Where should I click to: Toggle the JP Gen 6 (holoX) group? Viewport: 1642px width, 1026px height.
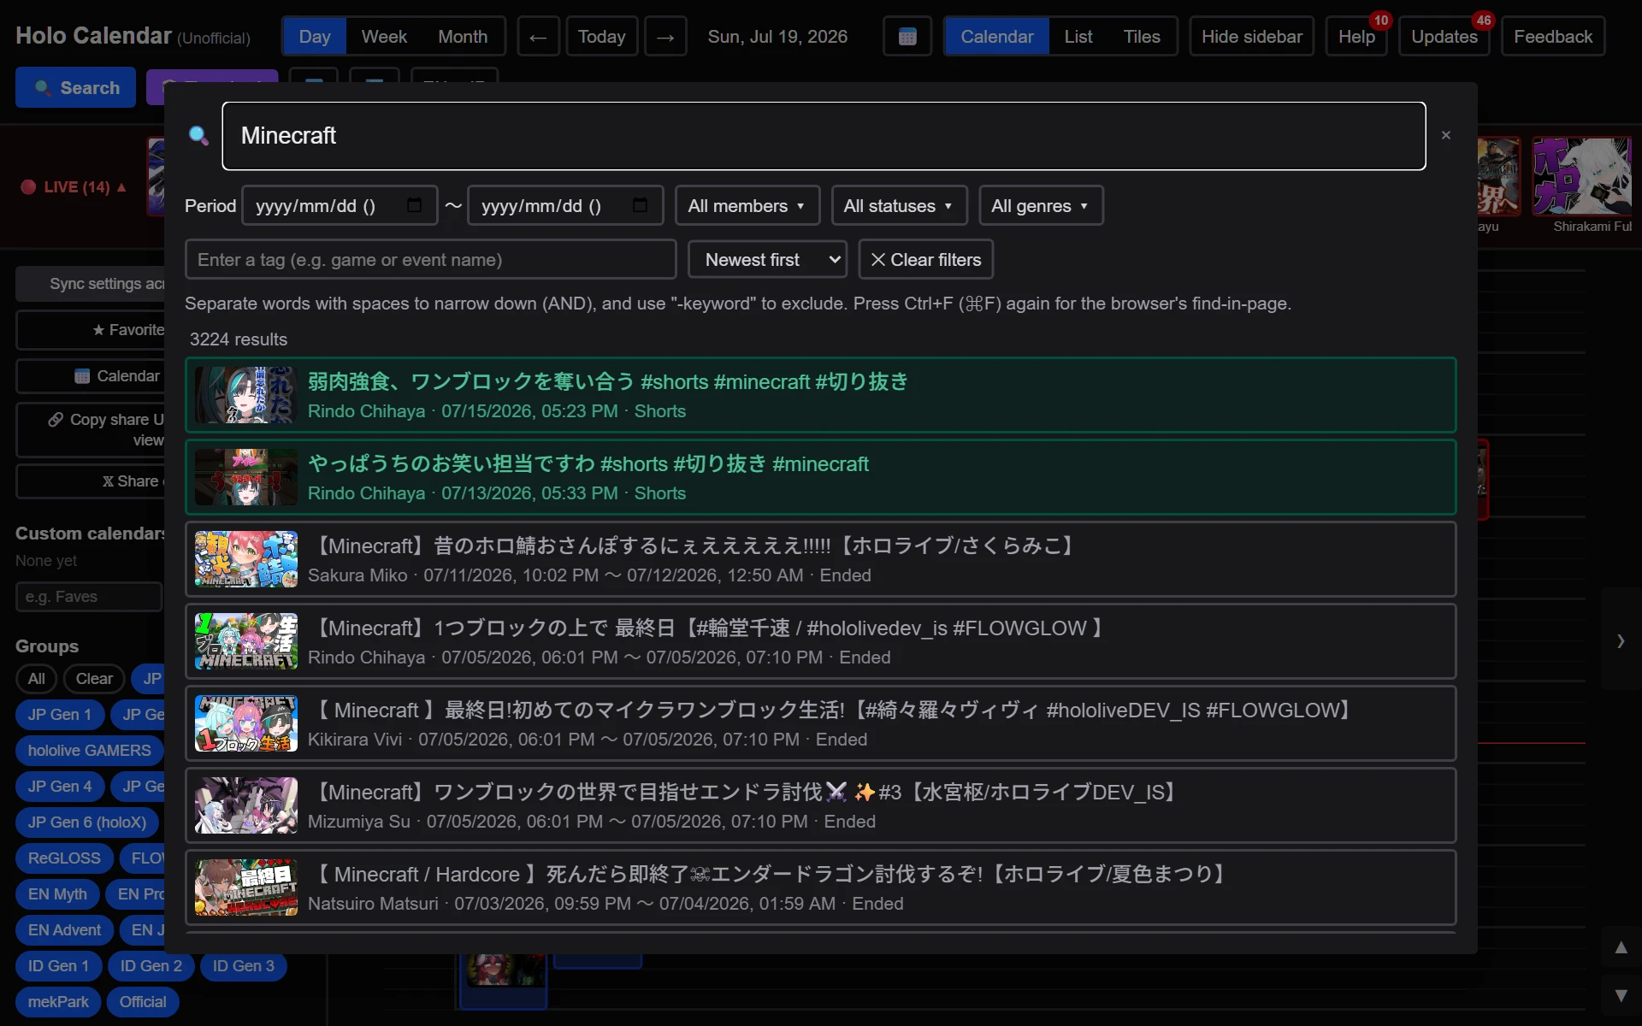click(86, 822)
